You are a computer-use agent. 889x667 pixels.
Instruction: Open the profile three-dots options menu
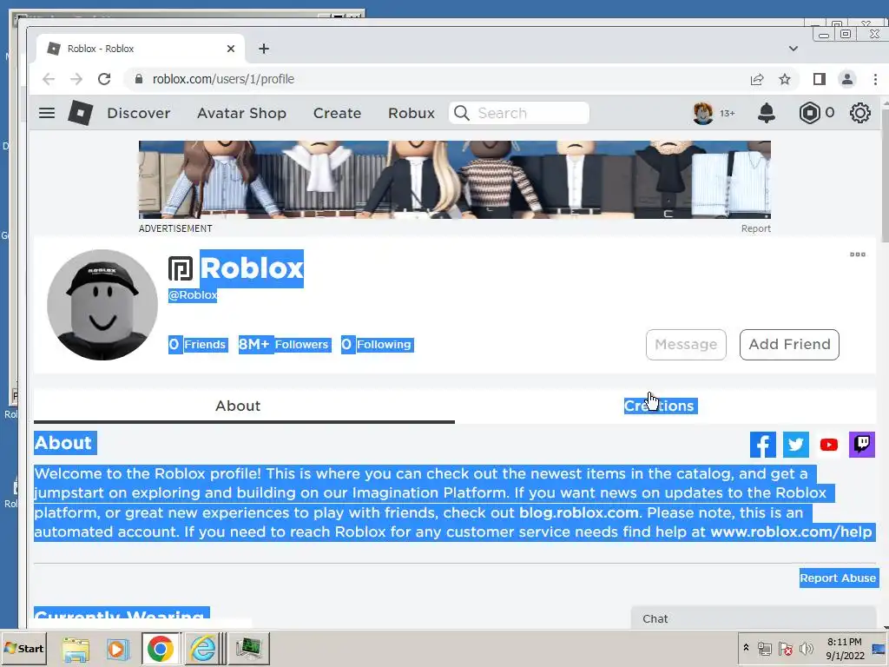(x=857, y=254)
